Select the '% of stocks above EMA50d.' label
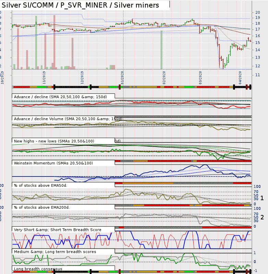 pos(40,185)
